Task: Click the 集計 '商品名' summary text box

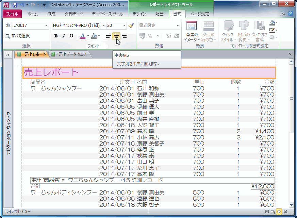Action: click(152, 180)
